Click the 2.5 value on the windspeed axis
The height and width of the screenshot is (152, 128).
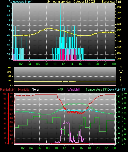tap(8, 35)
